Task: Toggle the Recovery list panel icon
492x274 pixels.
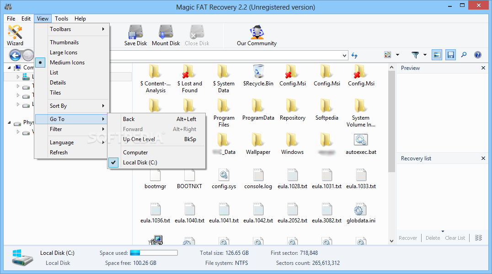Action: (450, 55)
